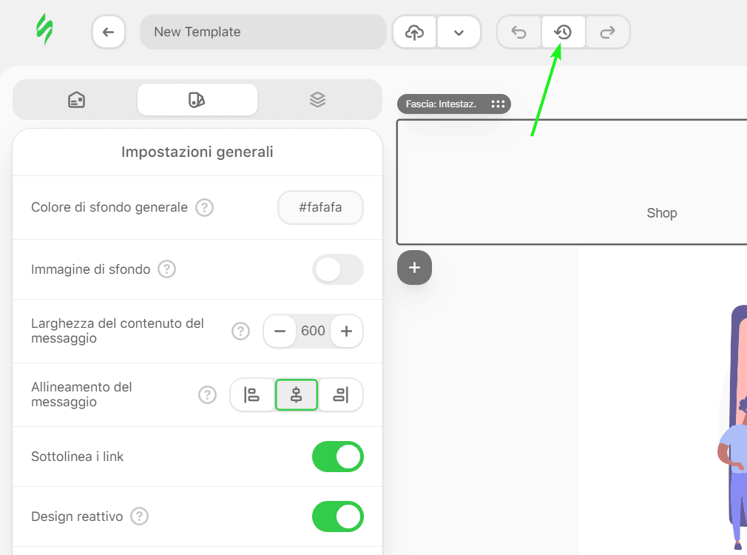Open the content blocks tab
Image resolution: width=747 pixels, height=555 pixels.
pos(76,100)
